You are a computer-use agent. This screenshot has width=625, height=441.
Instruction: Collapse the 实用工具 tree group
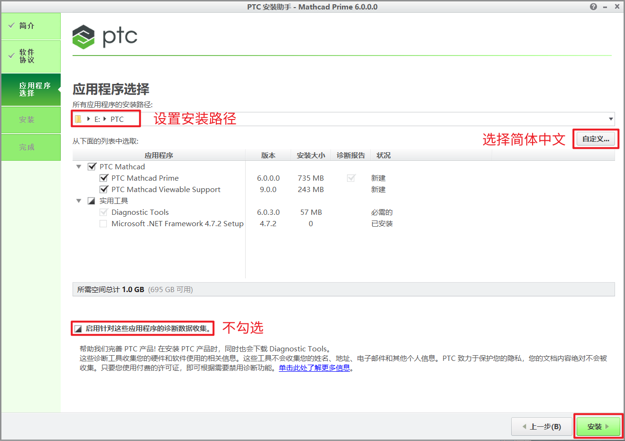pos(79,201)
